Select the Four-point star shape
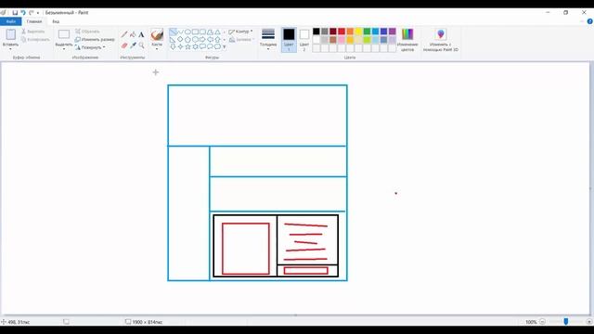Viewport: 594px width, 334px height. (x=180, y=46)
